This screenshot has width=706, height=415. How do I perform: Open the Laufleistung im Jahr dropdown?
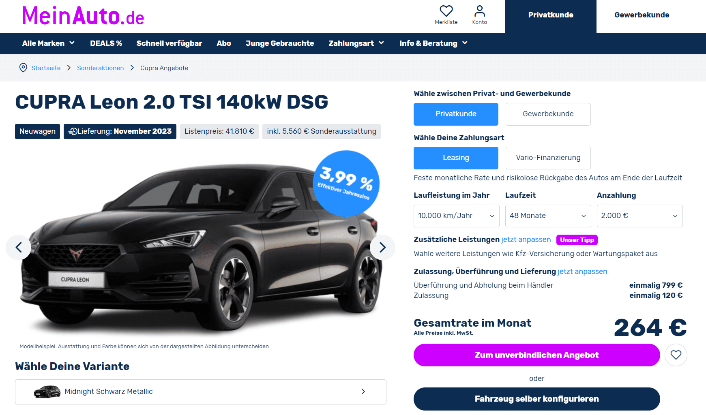pyautogui.click(x=456, y=216)
